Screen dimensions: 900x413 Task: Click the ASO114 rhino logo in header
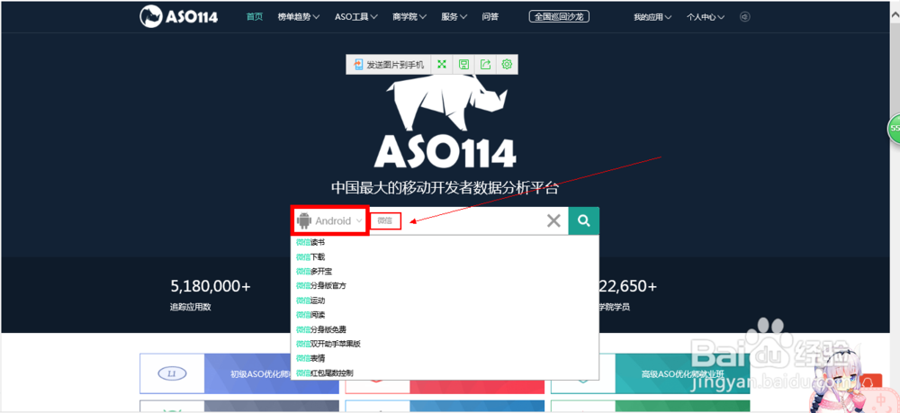click(x=178, y=16)
